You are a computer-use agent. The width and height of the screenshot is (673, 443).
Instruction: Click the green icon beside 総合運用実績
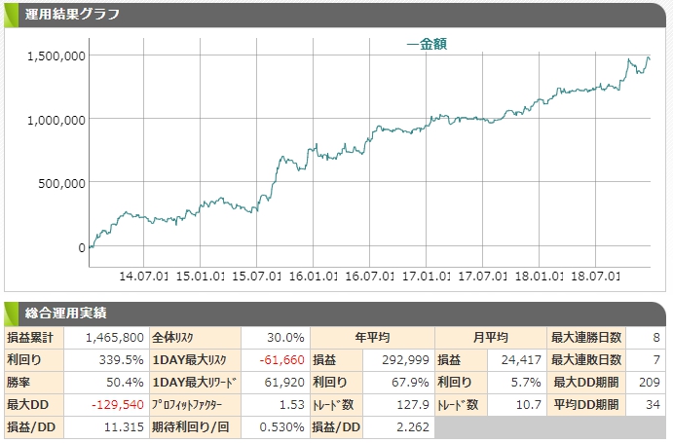click(x=11, y=314)
